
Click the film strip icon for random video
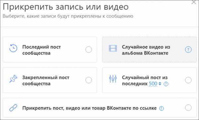(x=113, y=48)
